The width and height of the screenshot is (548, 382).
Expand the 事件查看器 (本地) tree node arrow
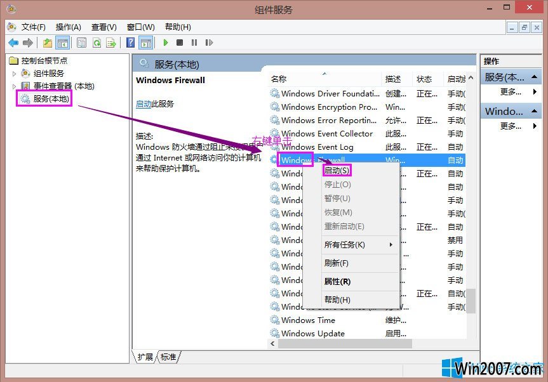(15, 86)
